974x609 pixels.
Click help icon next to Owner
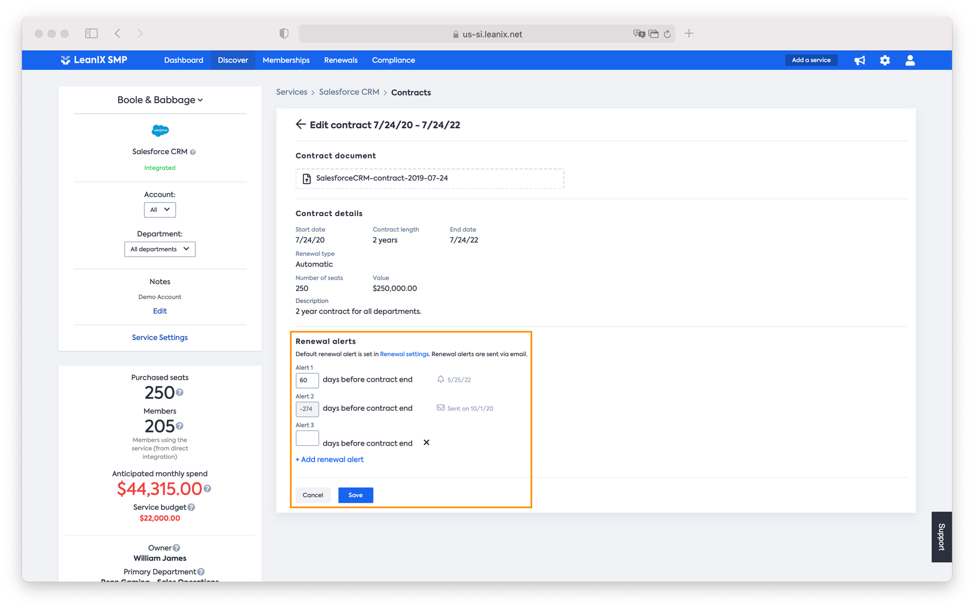[176, 548]
